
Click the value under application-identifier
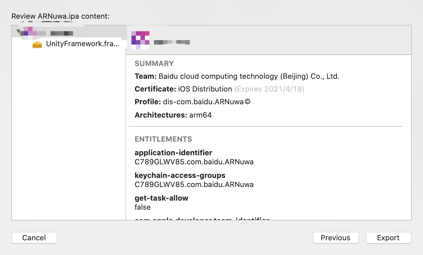click(194, 162)
